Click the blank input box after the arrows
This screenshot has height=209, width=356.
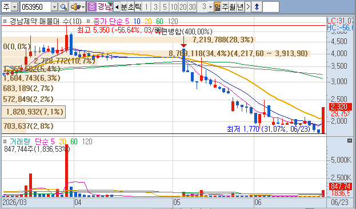pyautogui.click(x=271, y=7)
